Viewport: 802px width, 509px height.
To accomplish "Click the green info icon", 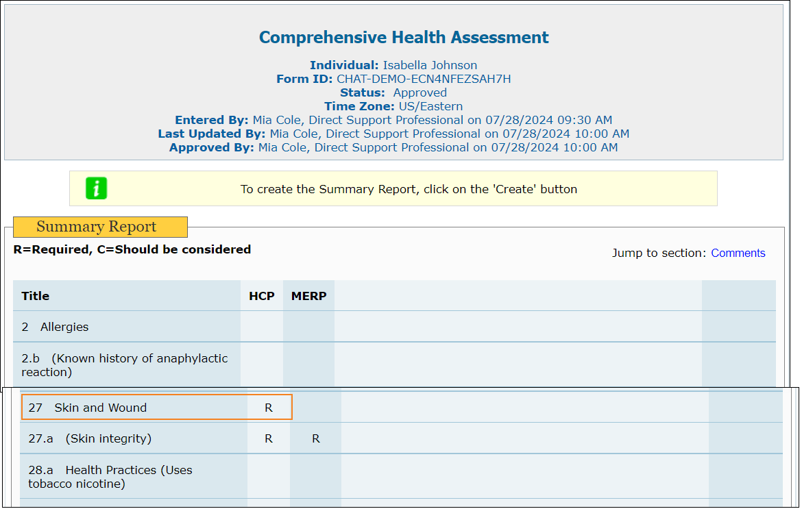I will [x=96, y=188].
